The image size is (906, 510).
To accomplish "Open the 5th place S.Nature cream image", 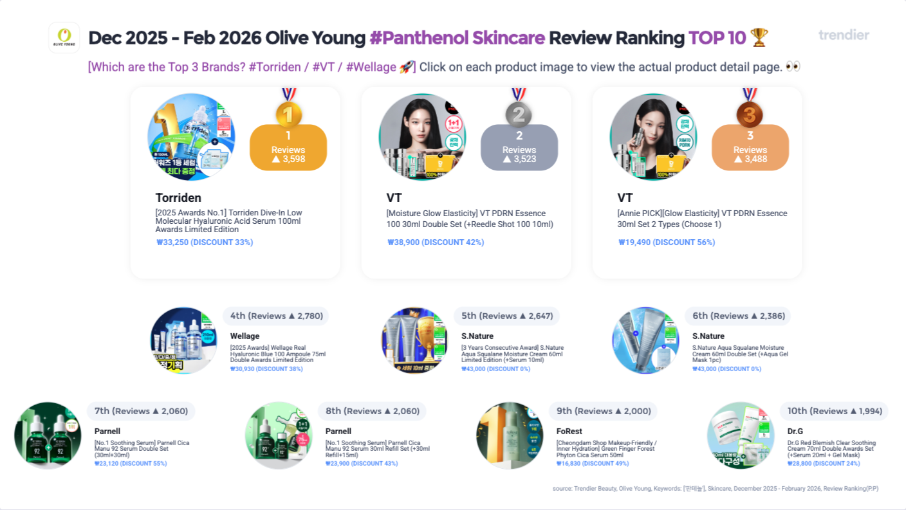I will 415,340.
